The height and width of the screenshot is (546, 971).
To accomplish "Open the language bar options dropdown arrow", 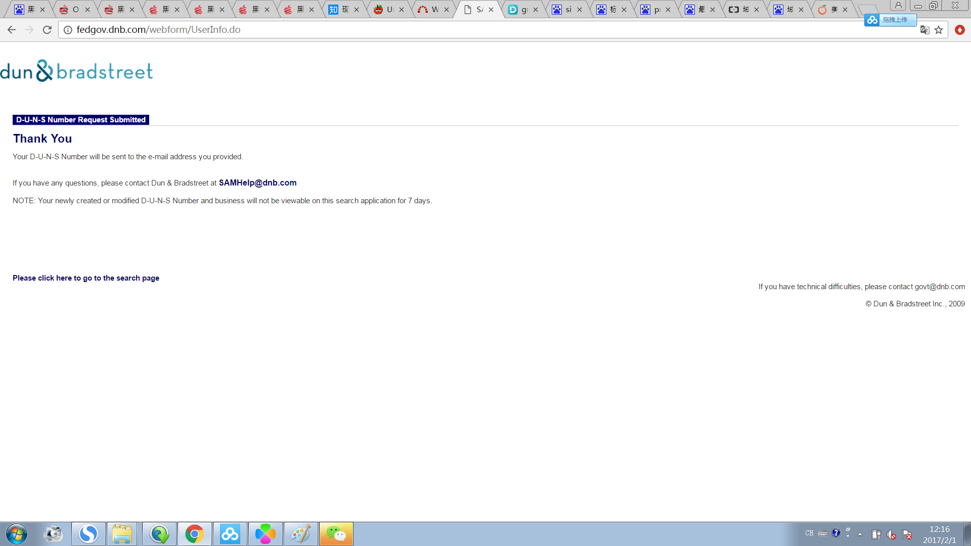I will pos(848,535).
